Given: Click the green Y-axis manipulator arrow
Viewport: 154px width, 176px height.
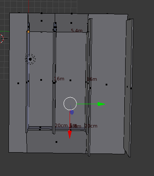Looking at the screenshot, I should click(x=101, y=104).
